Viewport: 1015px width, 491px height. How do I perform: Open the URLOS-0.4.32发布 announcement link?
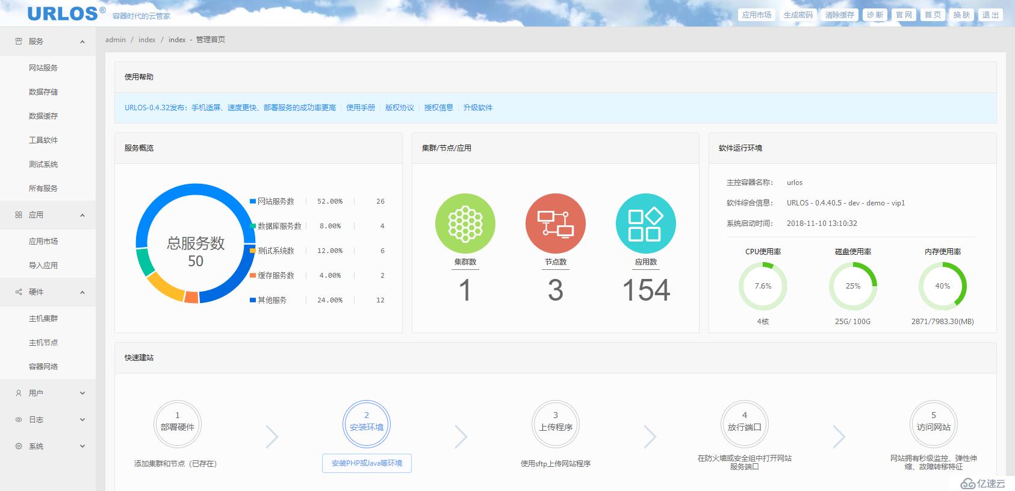(x=230, y=108)
